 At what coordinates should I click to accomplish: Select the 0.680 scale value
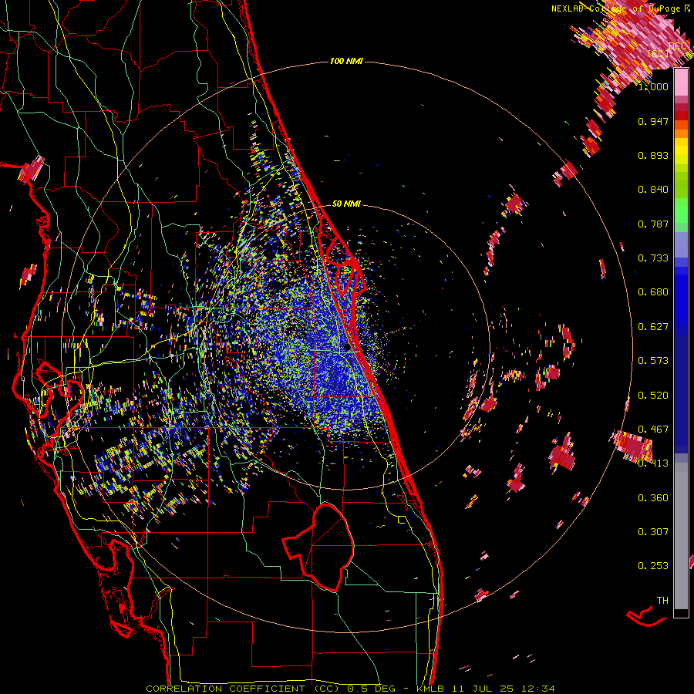[x=653, y=292]
